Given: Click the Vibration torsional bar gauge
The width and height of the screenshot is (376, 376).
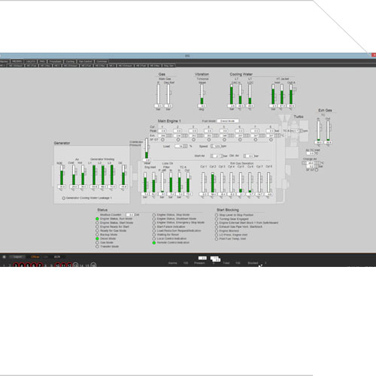Looking at the screenshot, I should (202, 94).
